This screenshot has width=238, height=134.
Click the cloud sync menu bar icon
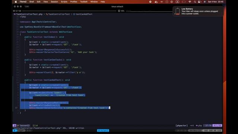156,2
